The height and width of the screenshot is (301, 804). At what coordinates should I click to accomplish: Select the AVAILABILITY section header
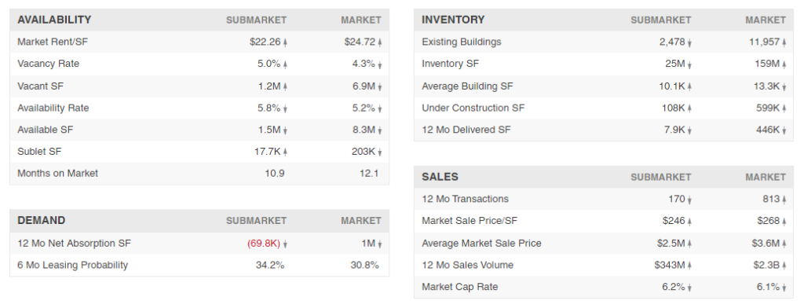pyautogui.click(x=54, y=20)
